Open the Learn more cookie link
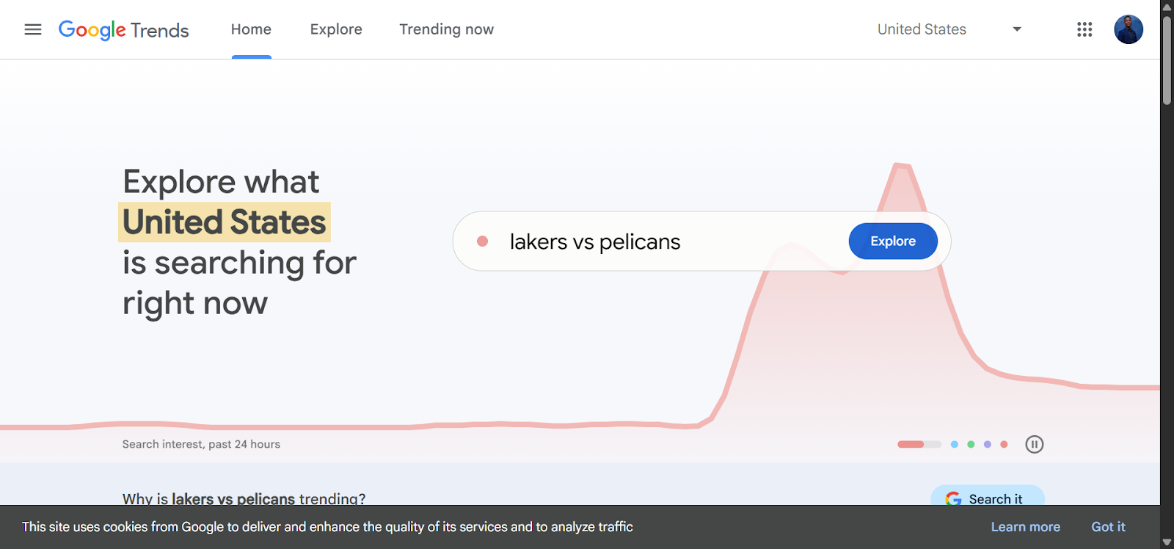 tap(1025, 526)
